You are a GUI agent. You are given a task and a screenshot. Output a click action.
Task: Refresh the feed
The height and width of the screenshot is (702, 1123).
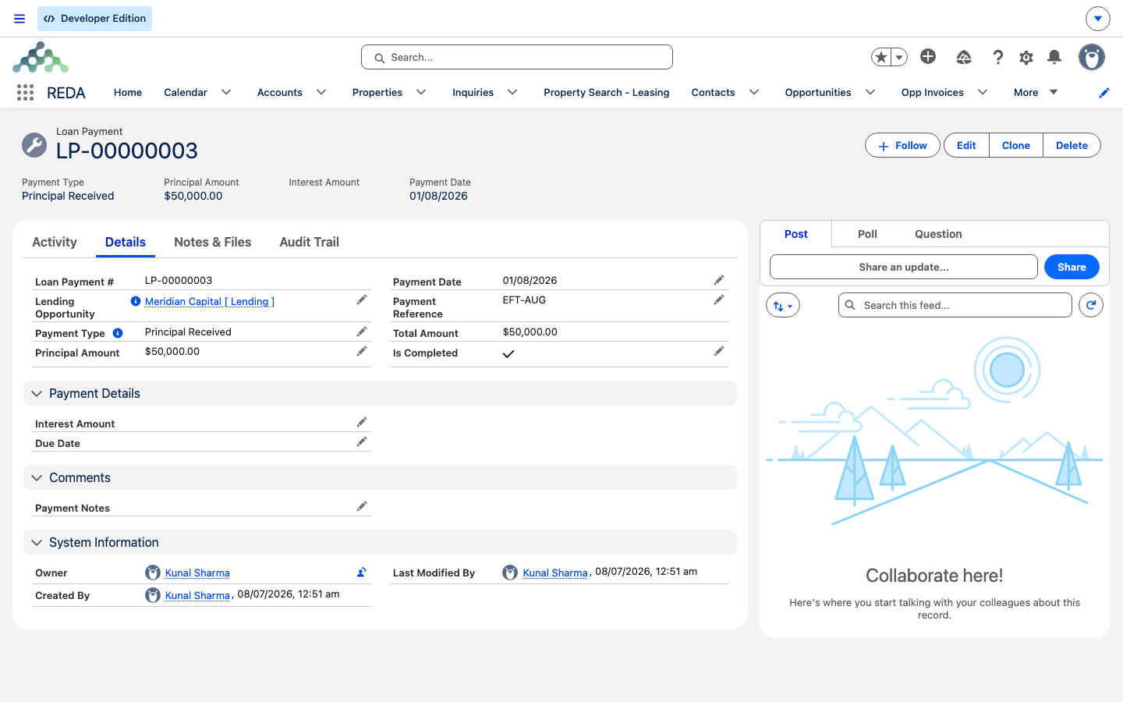[1091, 305]
